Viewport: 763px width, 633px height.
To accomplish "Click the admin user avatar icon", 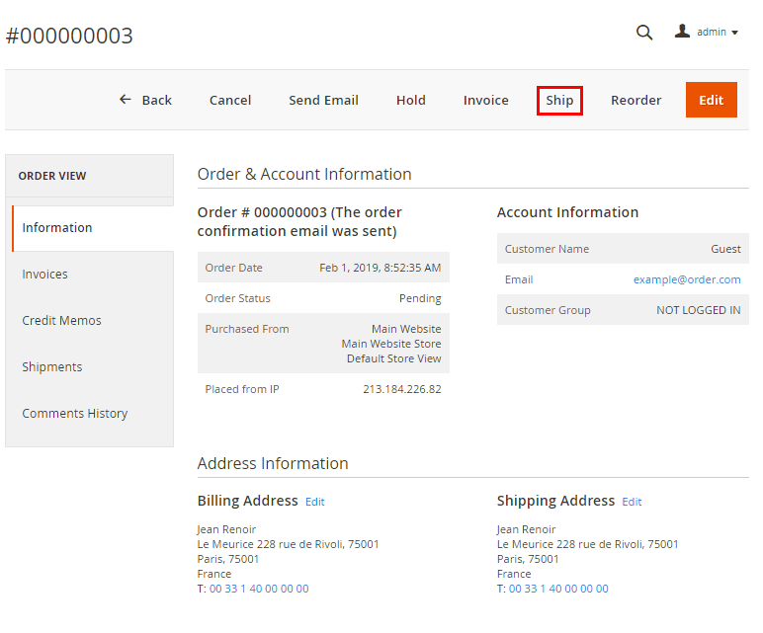I will pos(682,32).
